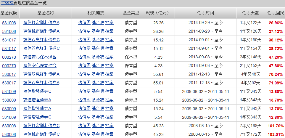
Task: Click the 规模(亿元) column header
Action: pyautogui.click(x=158, y=13)
